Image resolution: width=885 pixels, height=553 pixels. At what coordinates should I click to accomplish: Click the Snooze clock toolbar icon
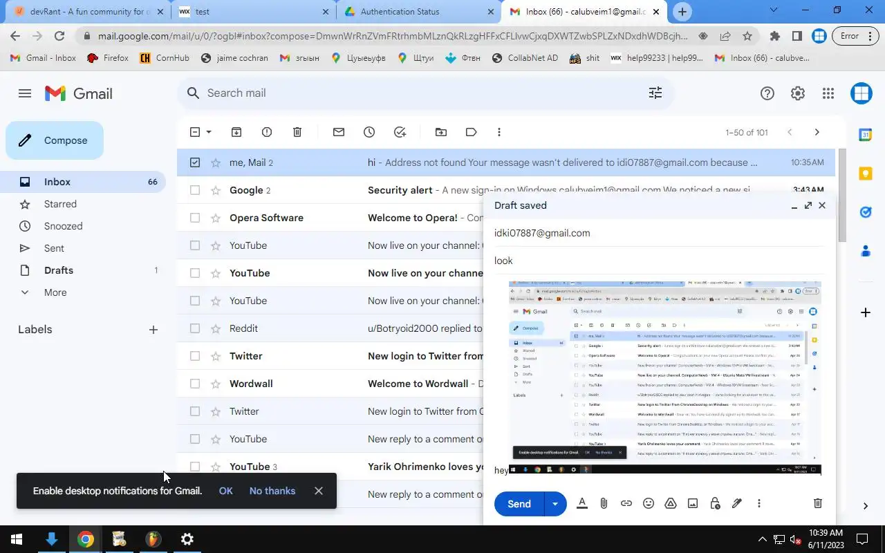pos(369,132)
